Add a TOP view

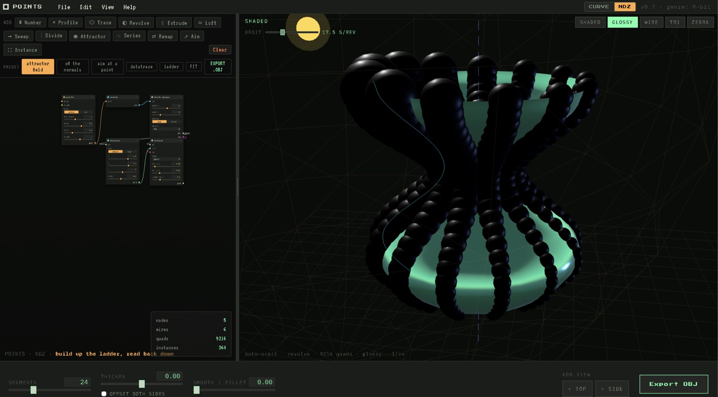point(577,389)
